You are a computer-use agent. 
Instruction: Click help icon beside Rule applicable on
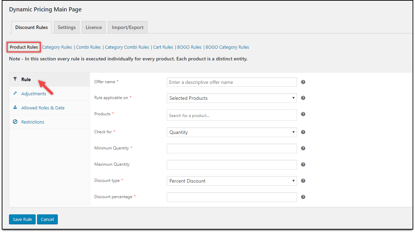pos(303,98)
